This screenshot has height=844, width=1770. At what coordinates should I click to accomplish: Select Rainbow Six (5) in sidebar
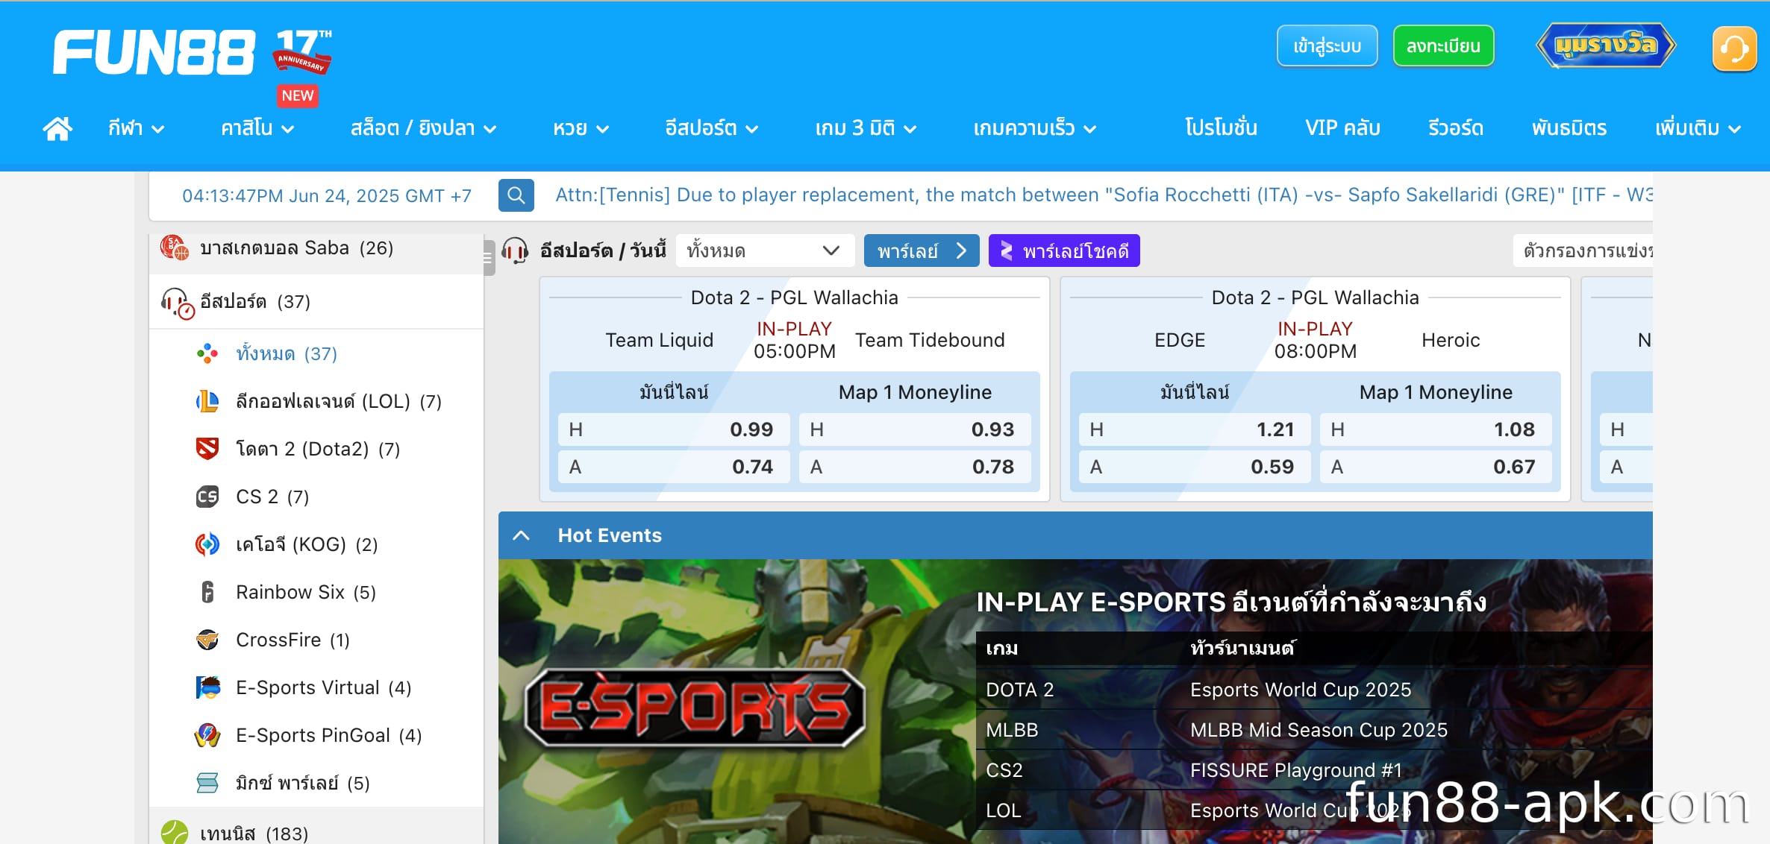click(316, 592)
